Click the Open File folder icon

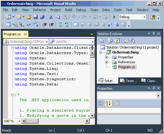[29, 17]
